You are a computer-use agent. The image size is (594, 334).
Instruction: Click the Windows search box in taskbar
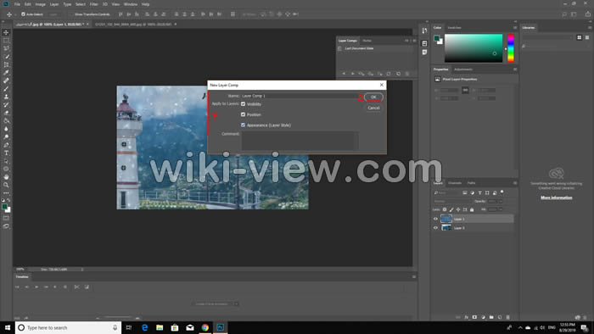click(x=68, y=327)
